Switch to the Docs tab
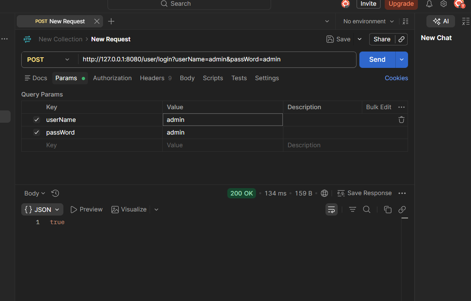Viewport: 471px width, 301px height. click(36, 78)
